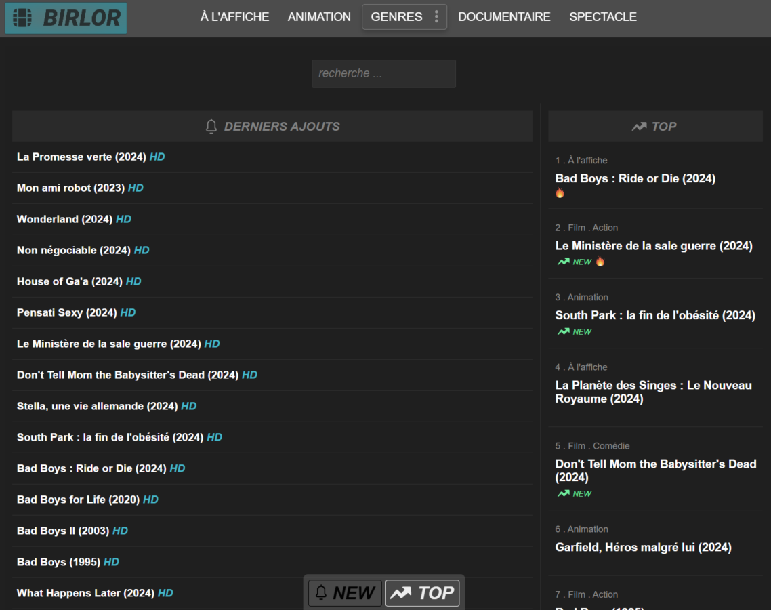The height and width of the screenshot is (610, 771).
Task: Click '4 . À l'affiche' category label
Action: [x=581, y=367]
